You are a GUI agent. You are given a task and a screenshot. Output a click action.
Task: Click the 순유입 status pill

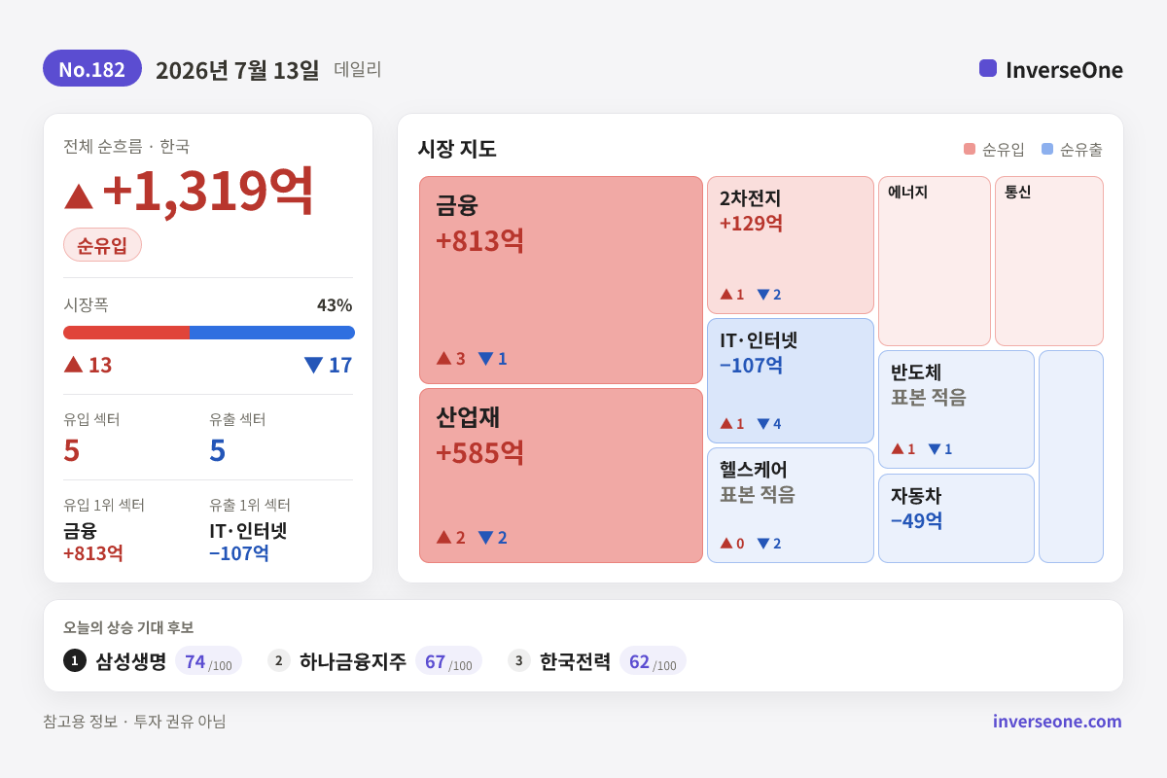[x=102, y=245]
